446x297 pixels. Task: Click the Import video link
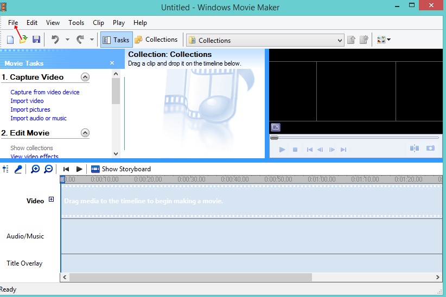[x=27, y=101]
